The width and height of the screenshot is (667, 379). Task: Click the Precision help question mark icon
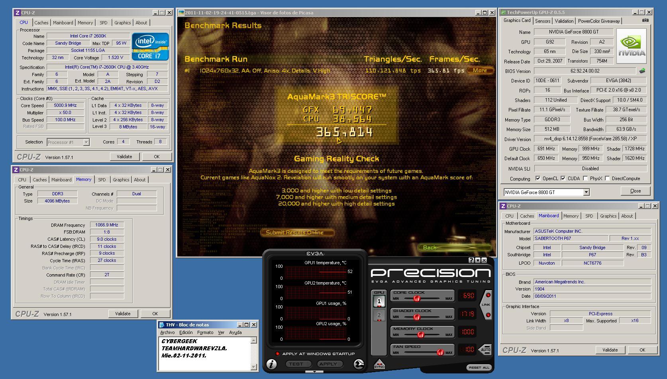471,260
